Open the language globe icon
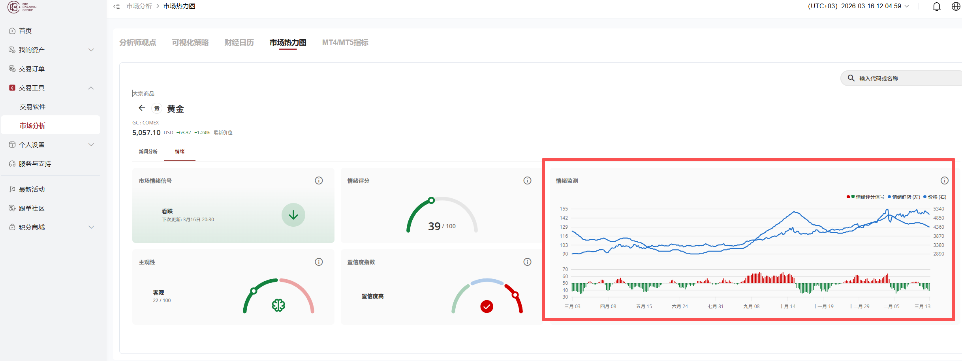The image size is (962, 361). [956, 6]
